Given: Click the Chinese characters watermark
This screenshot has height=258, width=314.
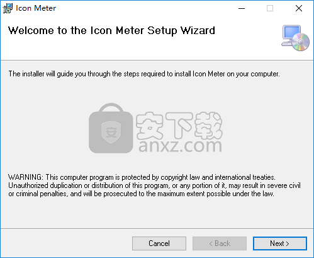Looking at the screenshot, I should pos(179,126).
